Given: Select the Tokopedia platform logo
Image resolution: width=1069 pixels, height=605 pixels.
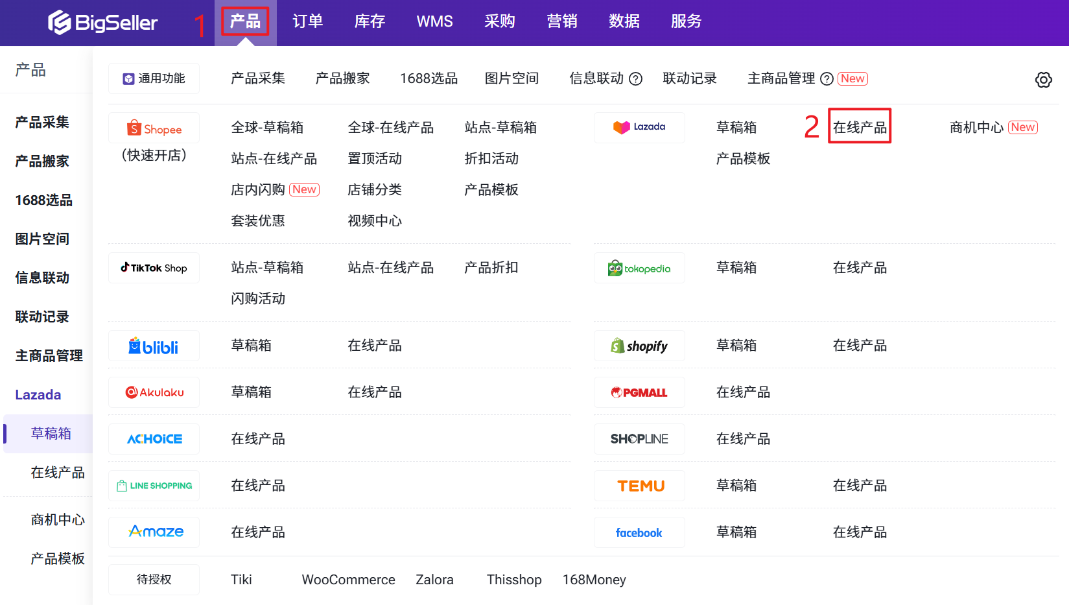Looking at the screenshot, I should tap(639, 268).
